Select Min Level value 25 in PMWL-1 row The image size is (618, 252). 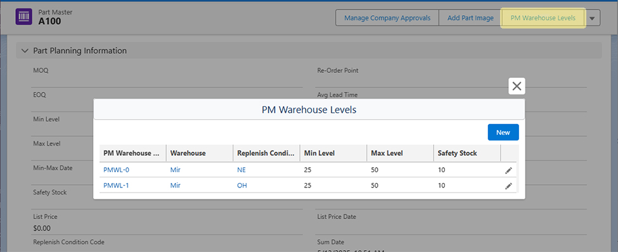click(x=307, y=186)
